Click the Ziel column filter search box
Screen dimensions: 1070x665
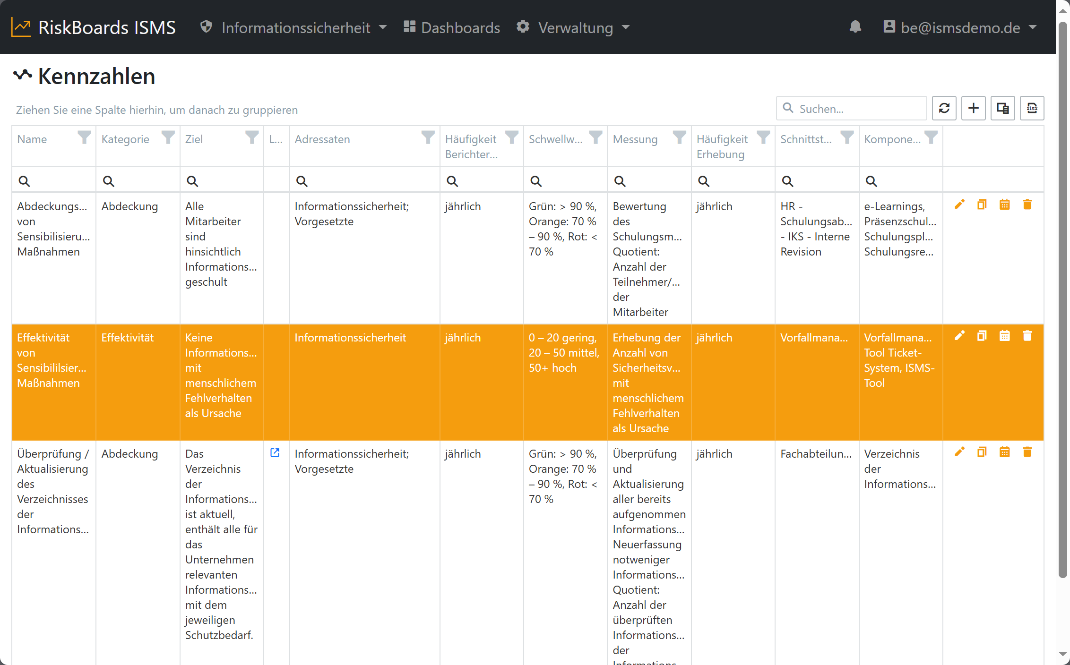(222, 180)
